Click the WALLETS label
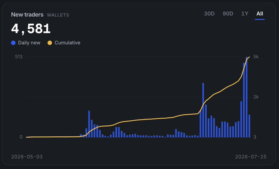The image size is (279, 169). tap(58, 15)
